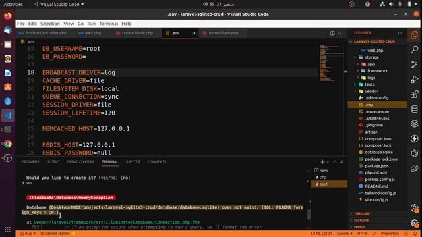Open Visual Studio Code app menu in top bar
Screen dimensions: 422x237
point(59,5)
